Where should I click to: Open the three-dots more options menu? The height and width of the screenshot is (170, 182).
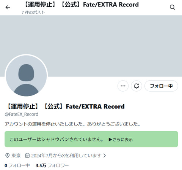tap(123, 86)
